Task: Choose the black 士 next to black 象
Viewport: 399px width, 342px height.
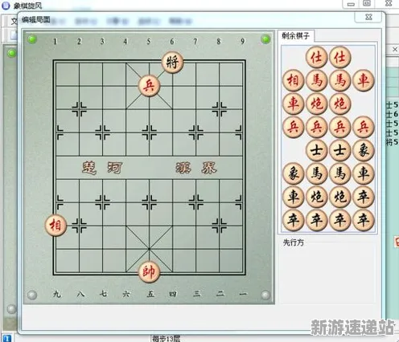Action: 339,150
